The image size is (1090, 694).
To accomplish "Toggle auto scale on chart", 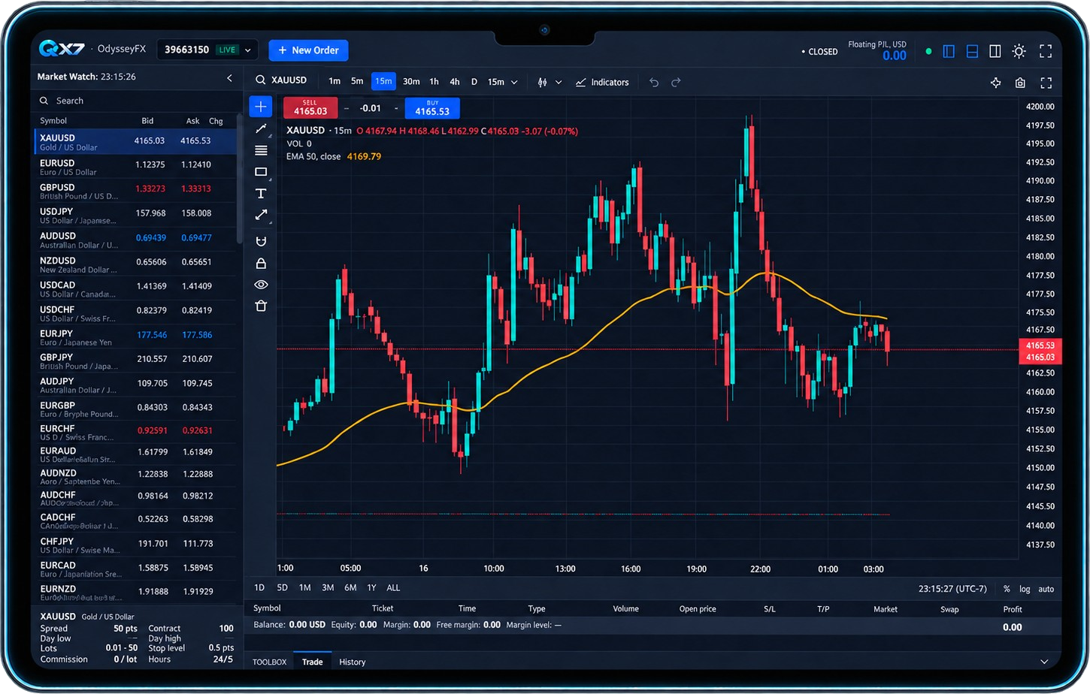I will (x=1046, y=590).
